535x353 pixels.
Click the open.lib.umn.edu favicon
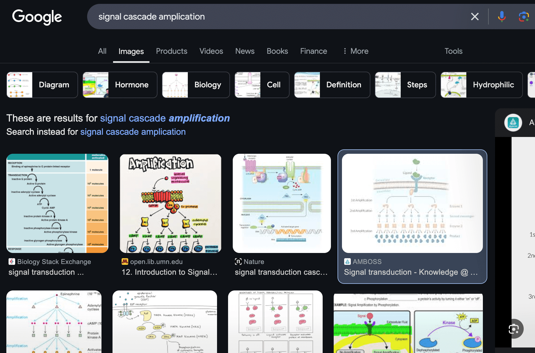point(125,261)
